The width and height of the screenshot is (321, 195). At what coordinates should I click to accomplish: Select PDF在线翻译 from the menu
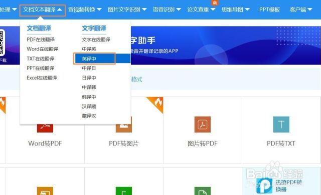pyautogui.click(x=41, y=39)
